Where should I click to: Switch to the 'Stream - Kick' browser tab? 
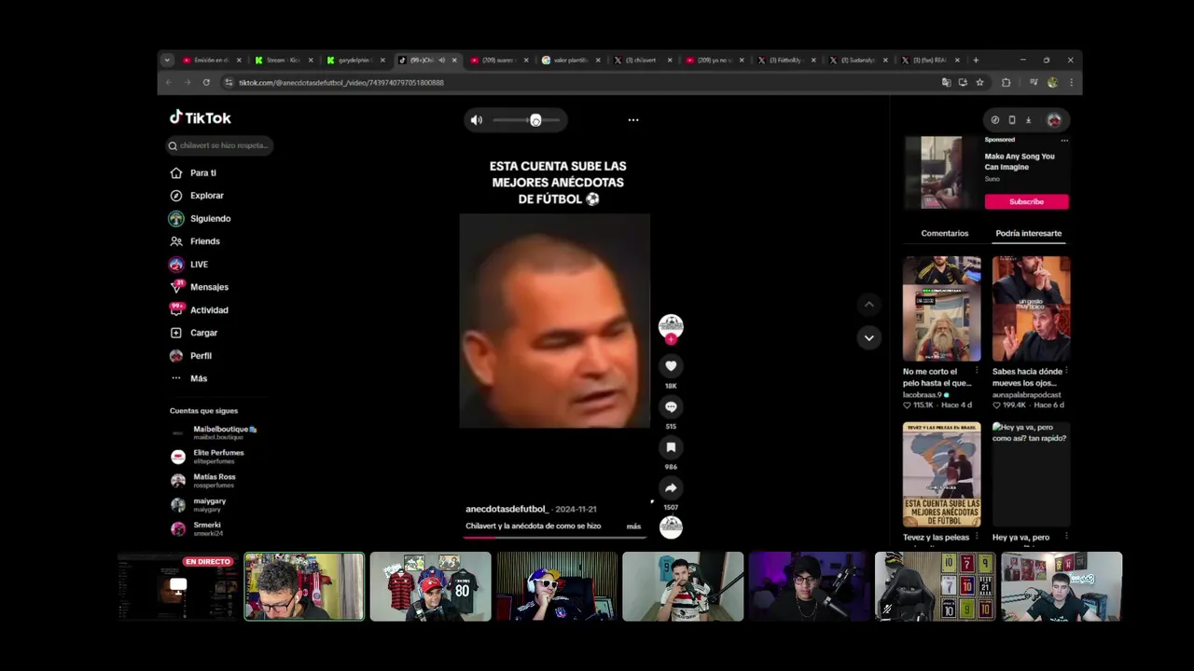point(282,60)
